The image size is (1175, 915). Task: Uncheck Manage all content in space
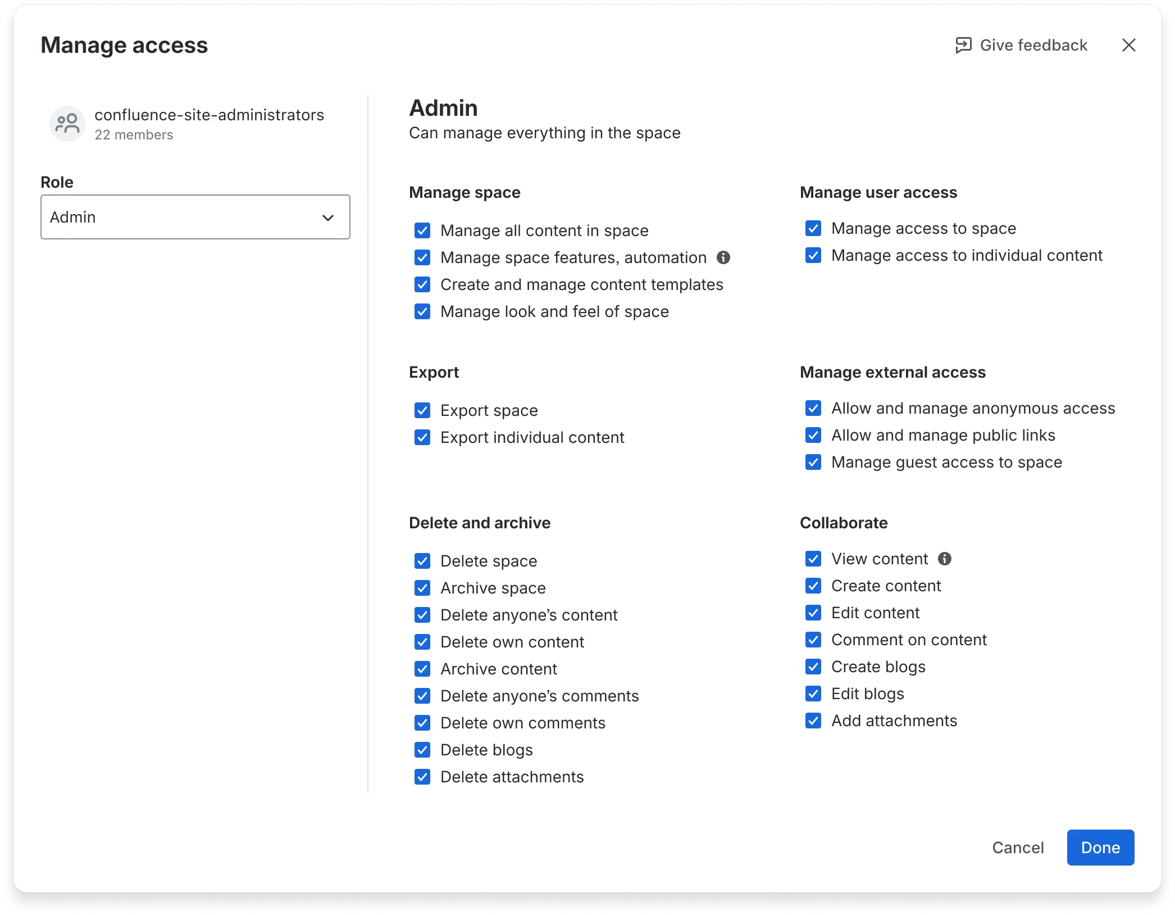click(422, 230)
